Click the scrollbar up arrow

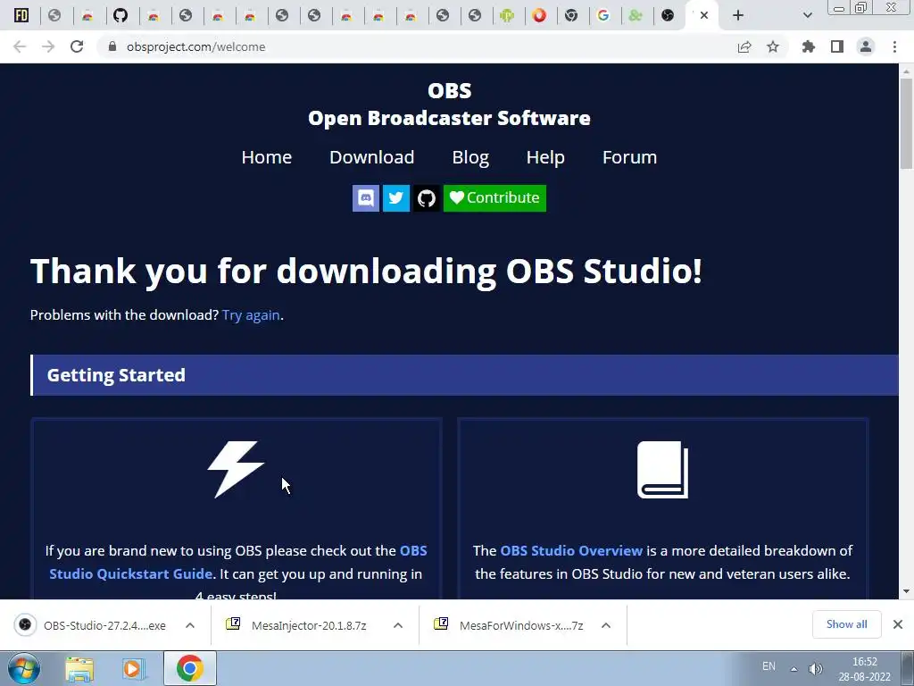[x=906, y=71]
